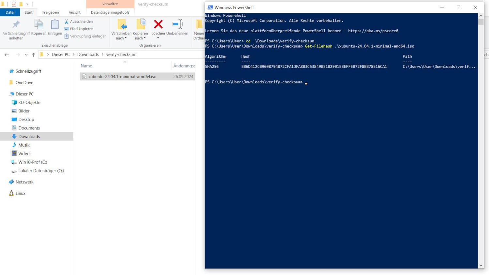Image resolution: width=489 pixels, height=275 pixels.
Task: Open quick access toolbar customize dropdown
Action: pos(27,5)
